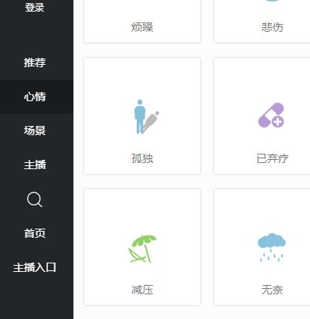Open the 主播 hosts menu item
This screenshot has height=319, width=310.
(x=35, y=165)
